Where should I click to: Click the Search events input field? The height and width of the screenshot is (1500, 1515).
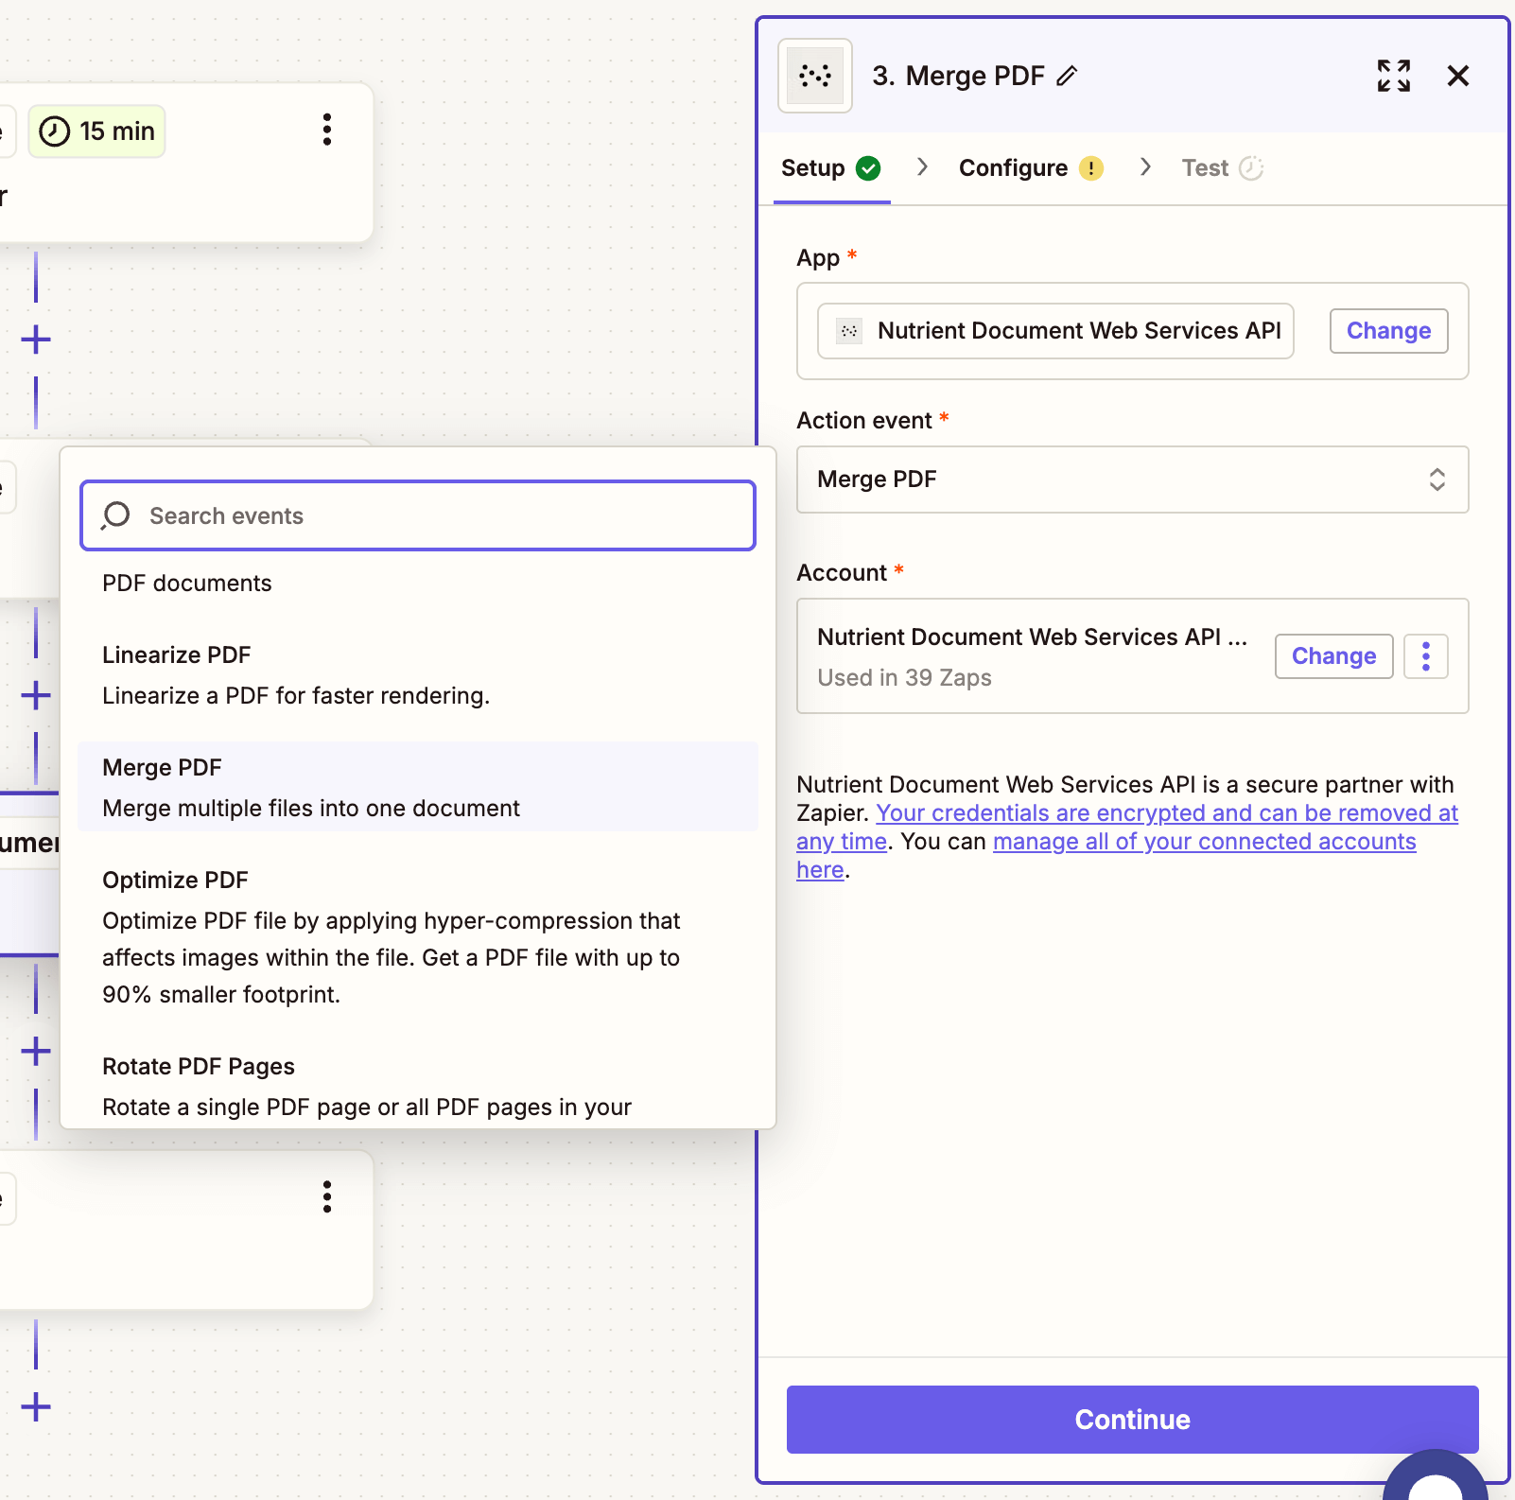click(x=416, y=515)
